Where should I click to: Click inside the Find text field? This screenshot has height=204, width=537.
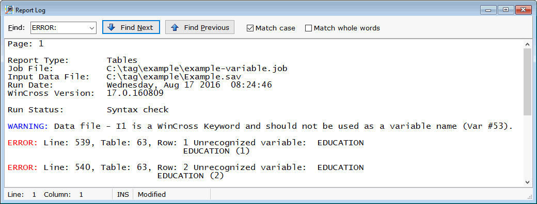click(59, 28)
